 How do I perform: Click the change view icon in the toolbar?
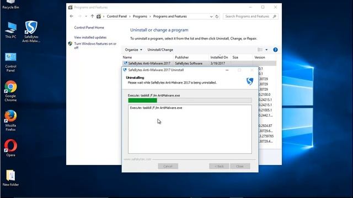pos(260,50)
